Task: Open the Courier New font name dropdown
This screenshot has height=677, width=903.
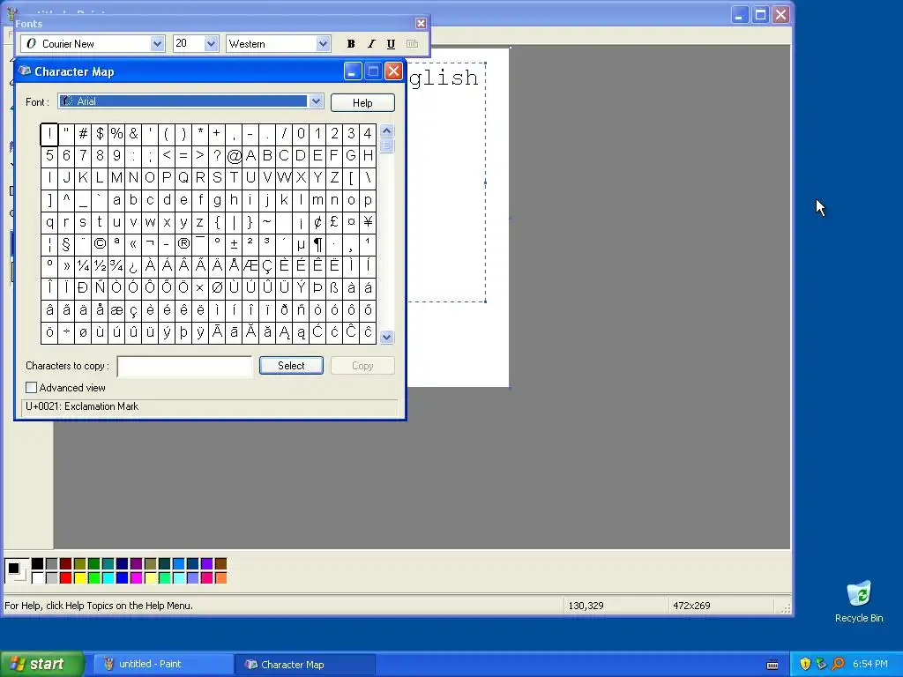Action: pos(157,44)
